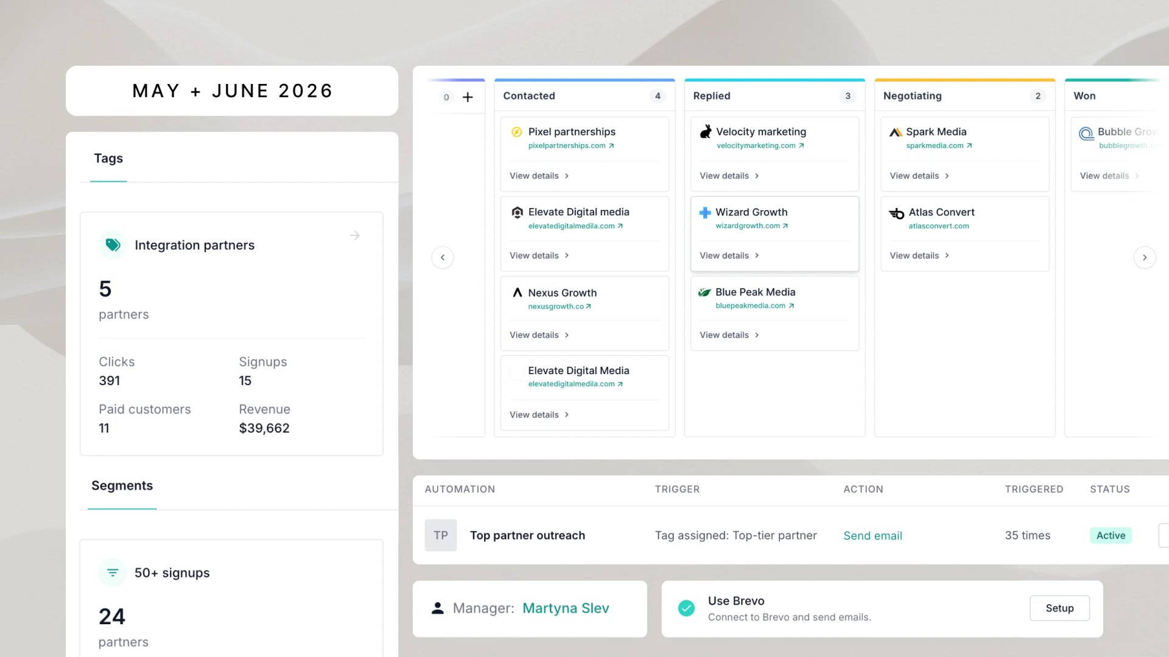The height and width of the screenshot is (657, 1169).
Task: Click the Brevo Setup button
Action: pyautogui.click(x=1059, y=608)
